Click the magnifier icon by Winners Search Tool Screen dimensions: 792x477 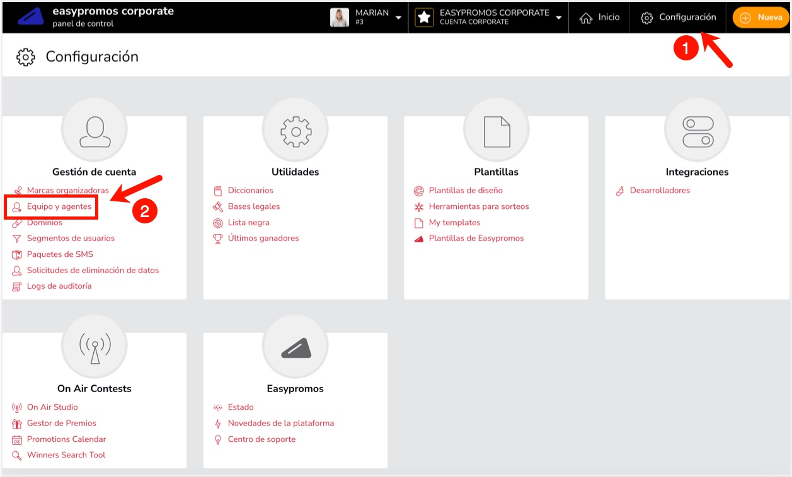pyautogui.click(x=17, y=455)
